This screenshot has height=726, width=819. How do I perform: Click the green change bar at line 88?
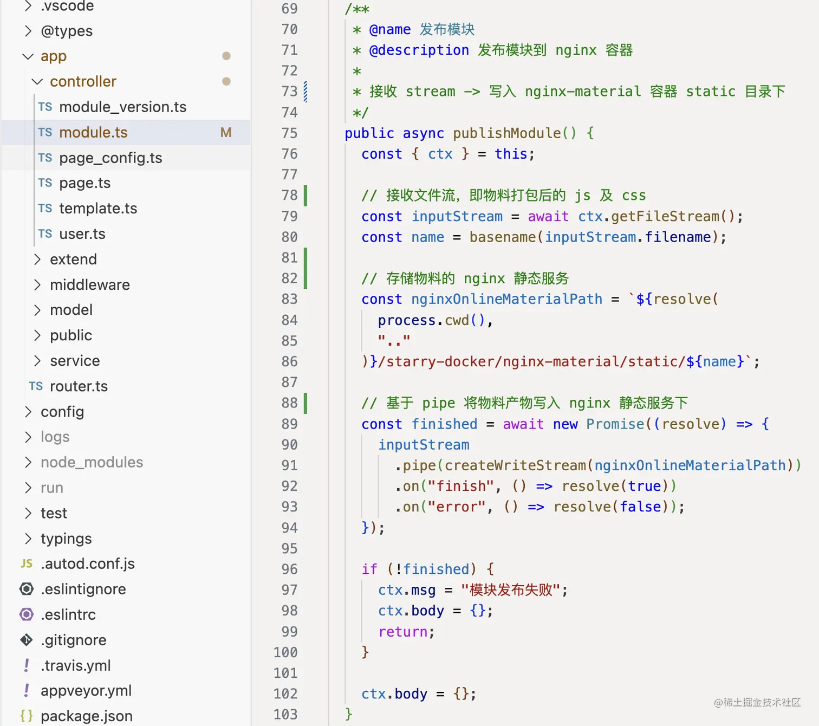coord(305,403)
